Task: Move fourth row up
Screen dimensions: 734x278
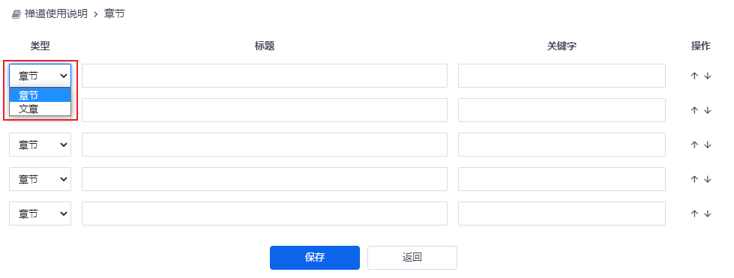Action: pos(695,179)
